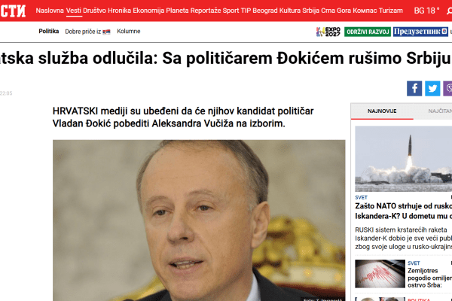Open the Ekonomija menu item
Viewport: 452px width, 301px height.
(148, 11)
